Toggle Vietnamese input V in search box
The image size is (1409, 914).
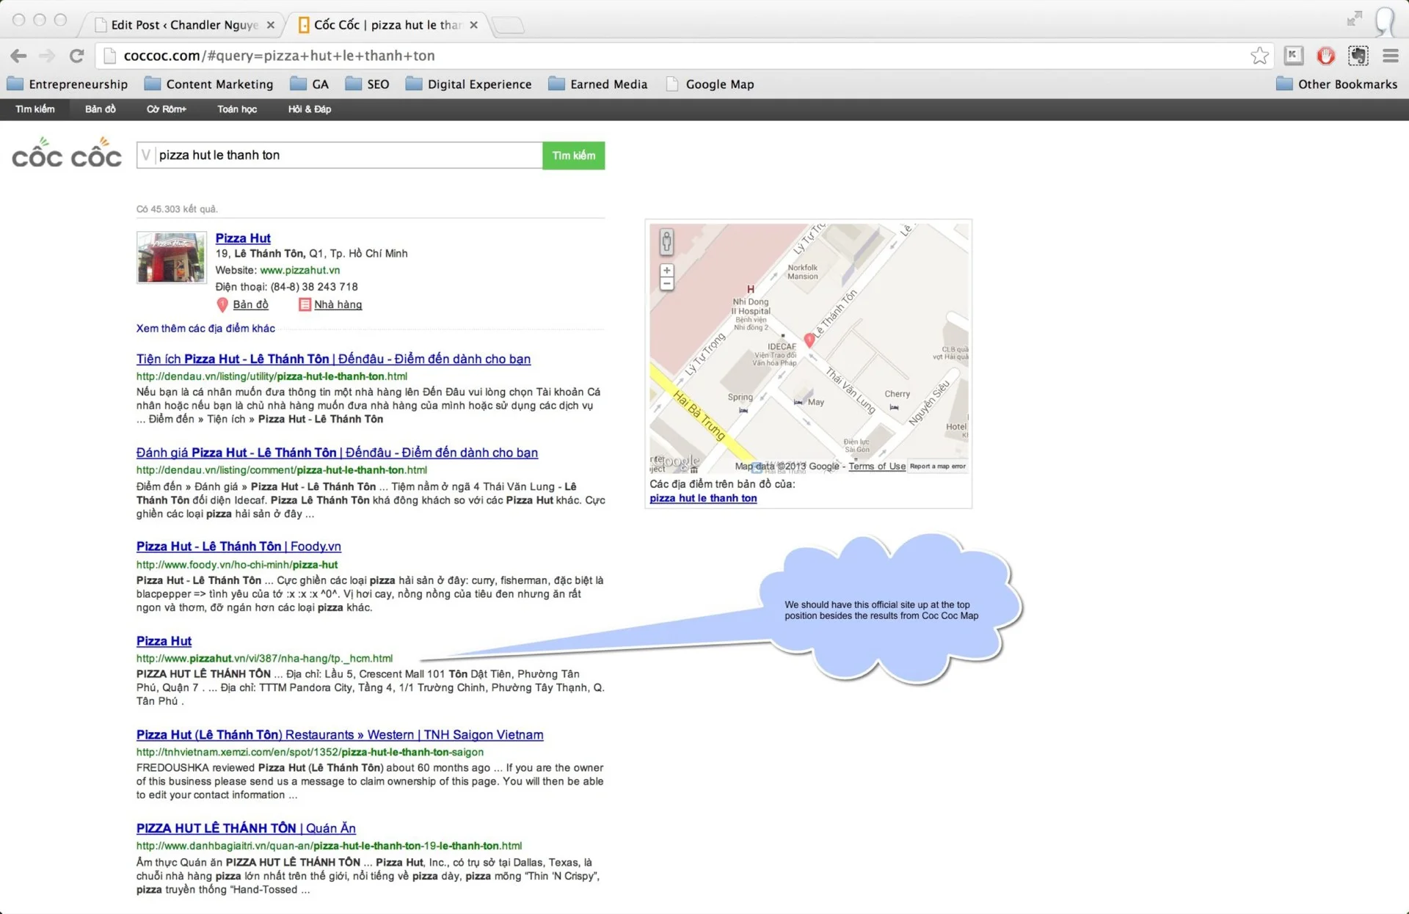pyautogui.click(x=146, y=155)
